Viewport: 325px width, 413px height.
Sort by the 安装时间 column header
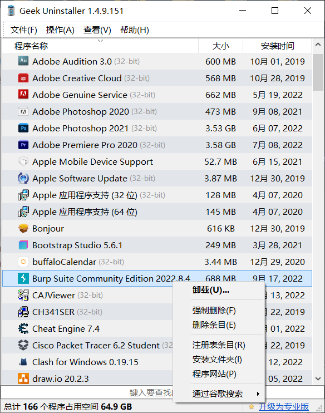point(277,46)
